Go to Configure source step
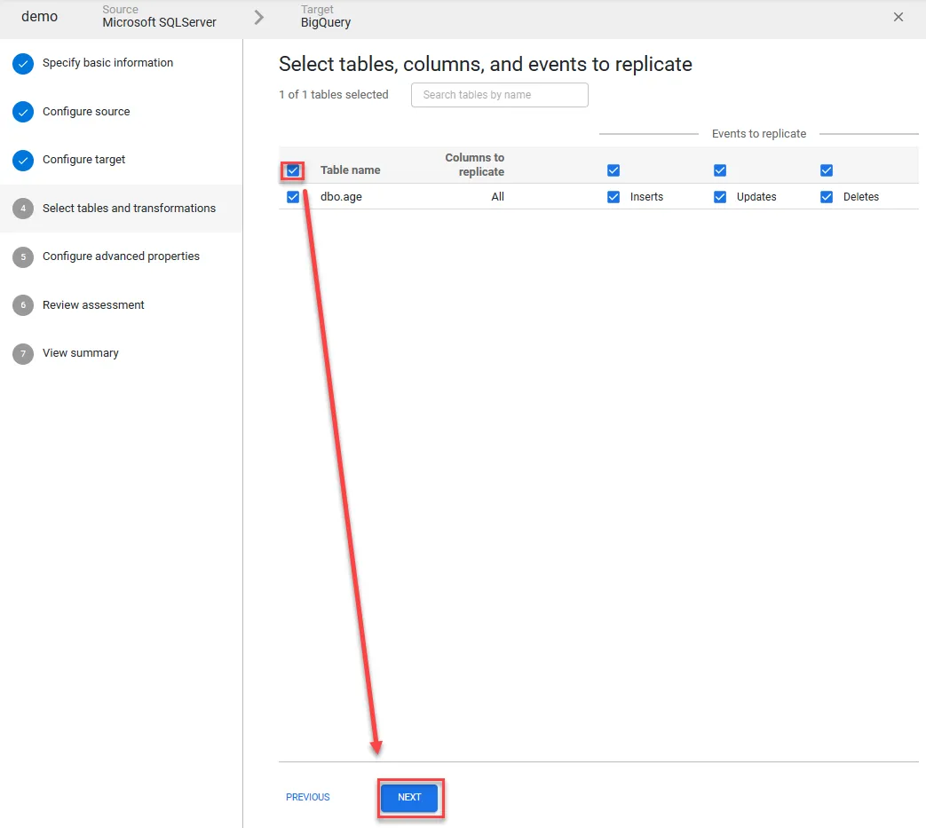926x828 pixels. pyautogui.click(x=86, y=112)
